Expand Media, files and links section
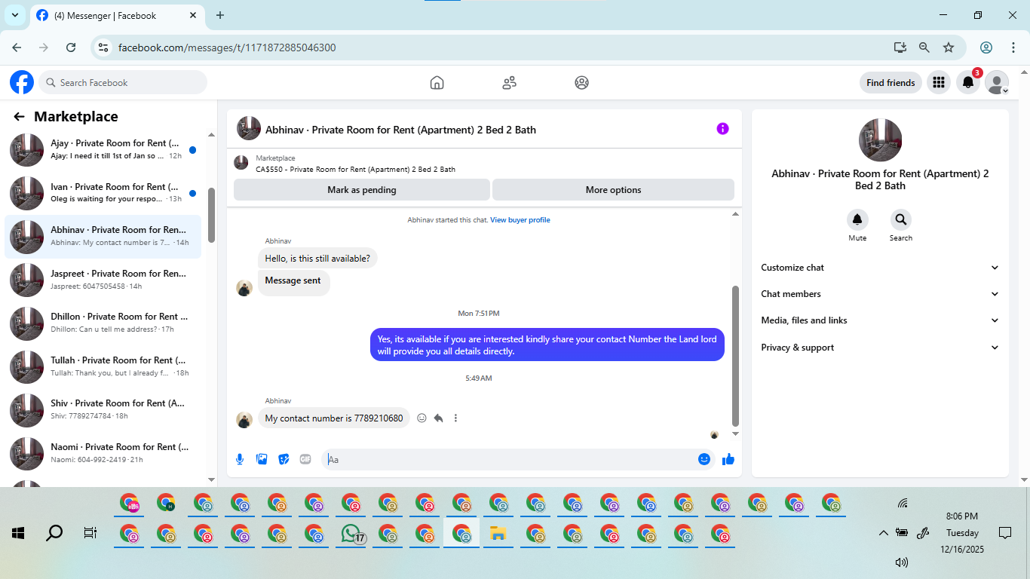Image resolution: width=1030 pixels, height=579 pixels. [x=880, y=320]
